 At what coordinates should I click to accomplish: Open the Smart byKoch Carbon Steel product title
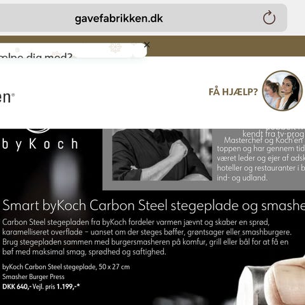(154, 206)
